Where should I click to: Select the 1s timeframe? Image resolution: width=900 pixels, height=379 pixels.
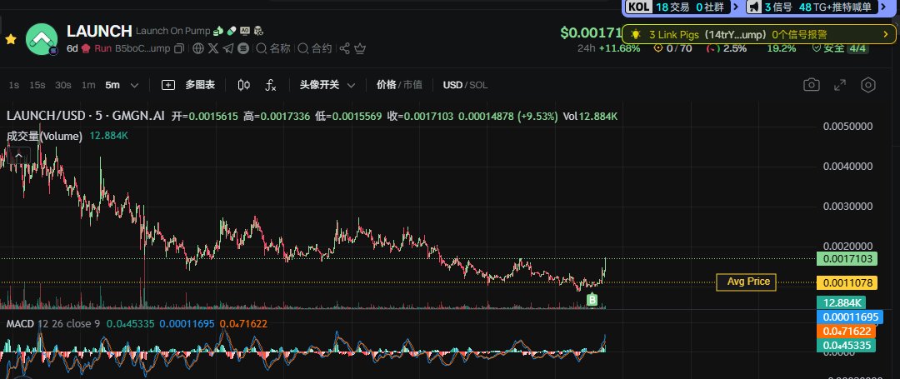[14, 85]
